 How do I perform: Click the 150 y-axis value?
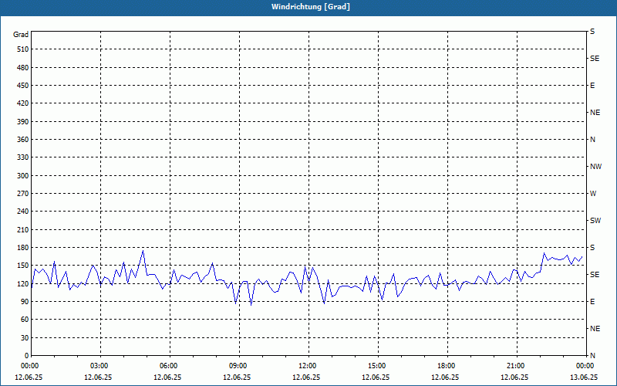click(23, 266)
